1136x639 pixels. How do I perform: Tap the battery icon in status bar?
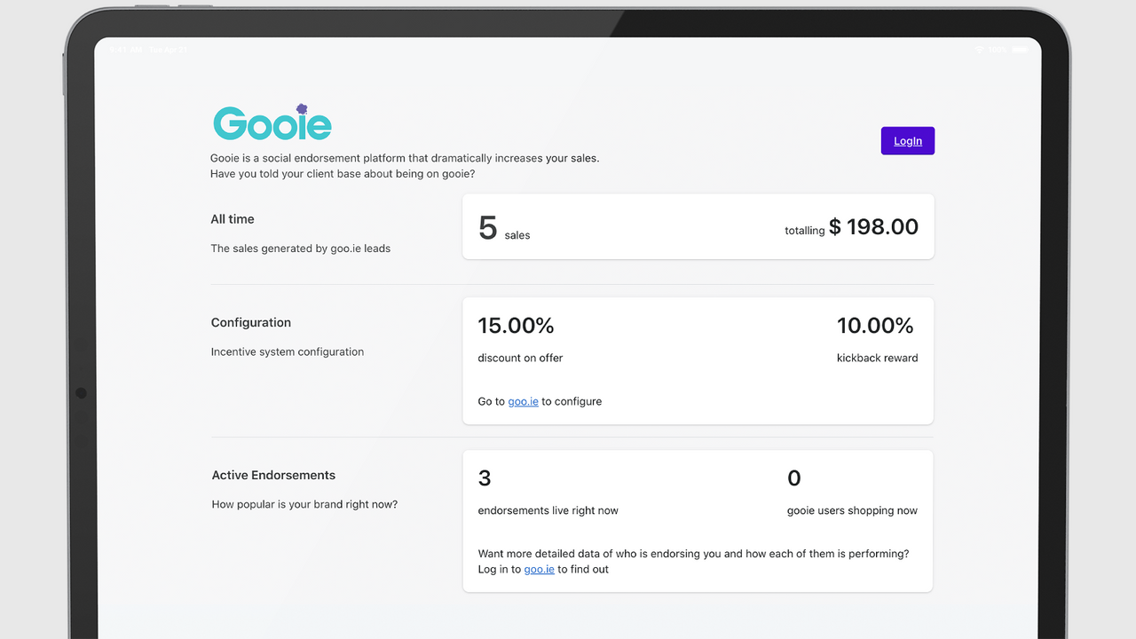click(x=1020, y=50)
